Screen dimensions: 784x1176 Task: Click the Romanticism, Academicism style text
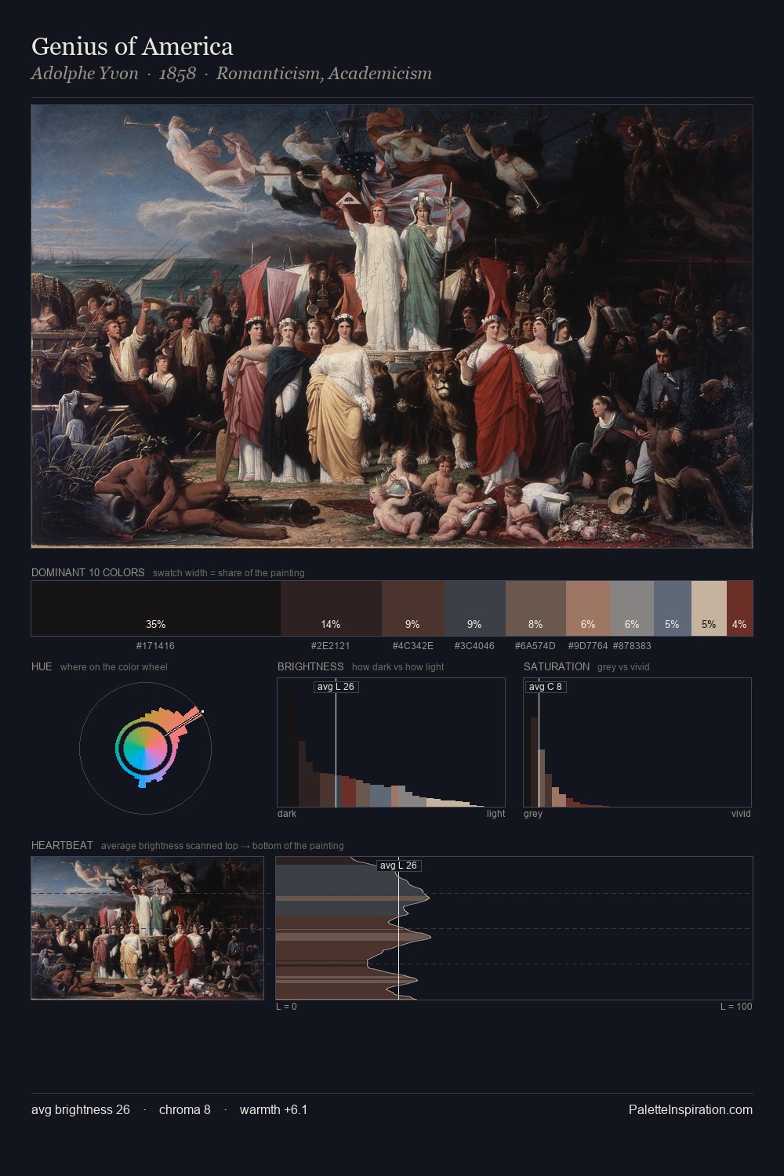pyautogui.click(x=324, y=74)
